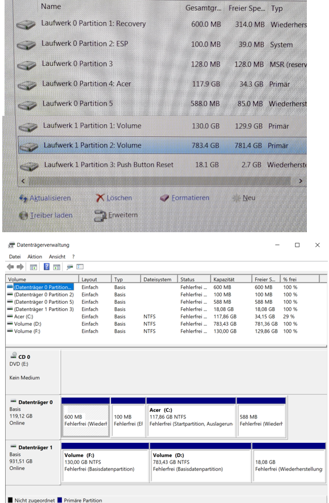The width and height of the screenshot is (329, 503).
Task: Click drive icon of 783.4 GB Volume
Action: pyautogui.click(x=28, y=146)
